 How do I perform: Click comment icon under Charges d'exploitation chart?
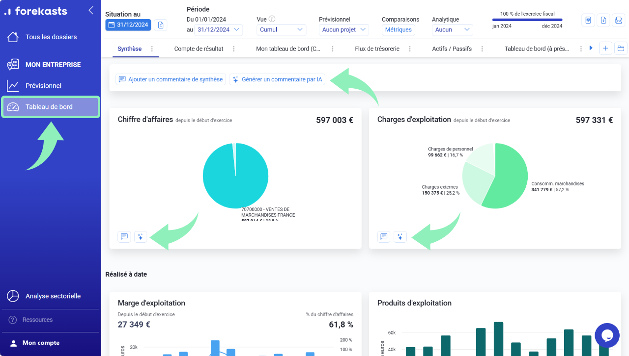tap(384, 237)
